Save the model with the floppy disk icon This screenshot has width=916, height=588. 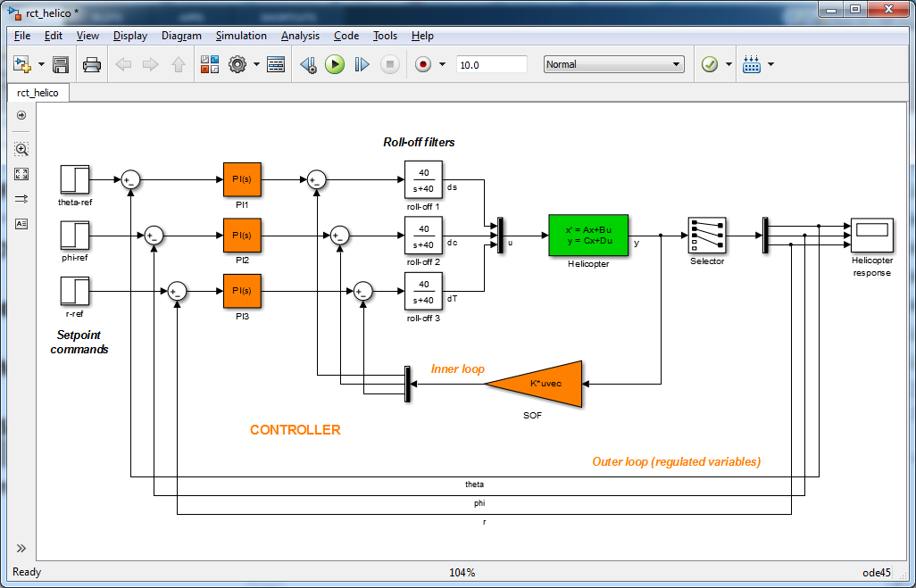[x=61, y=64]
